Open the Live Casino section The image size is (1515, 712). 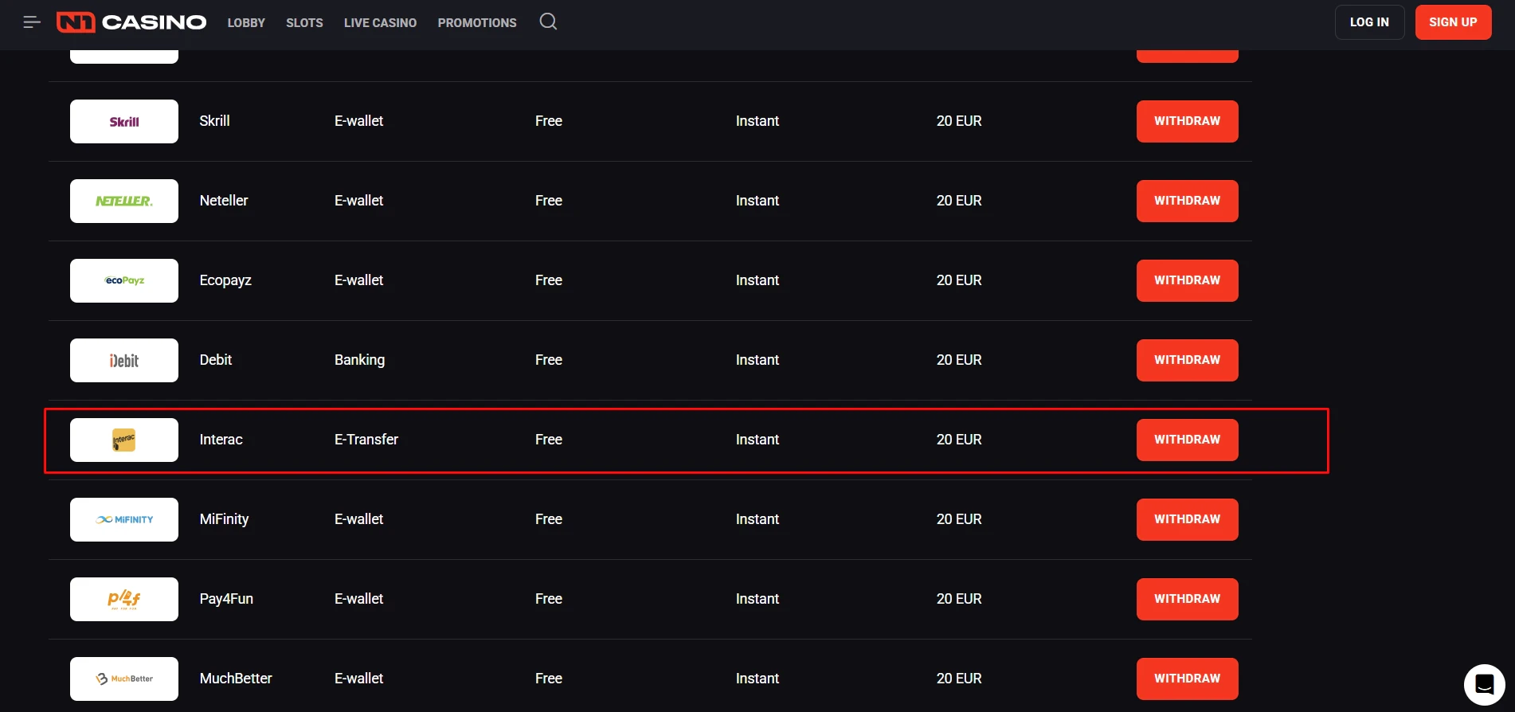click(x=380, y=23)
